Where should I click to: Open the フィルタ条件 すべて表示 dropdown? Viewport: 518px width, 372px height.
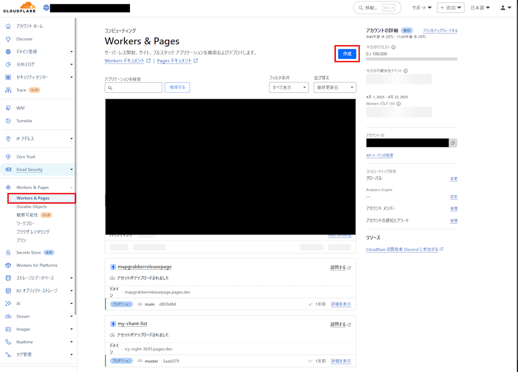(x=289, y=88)
